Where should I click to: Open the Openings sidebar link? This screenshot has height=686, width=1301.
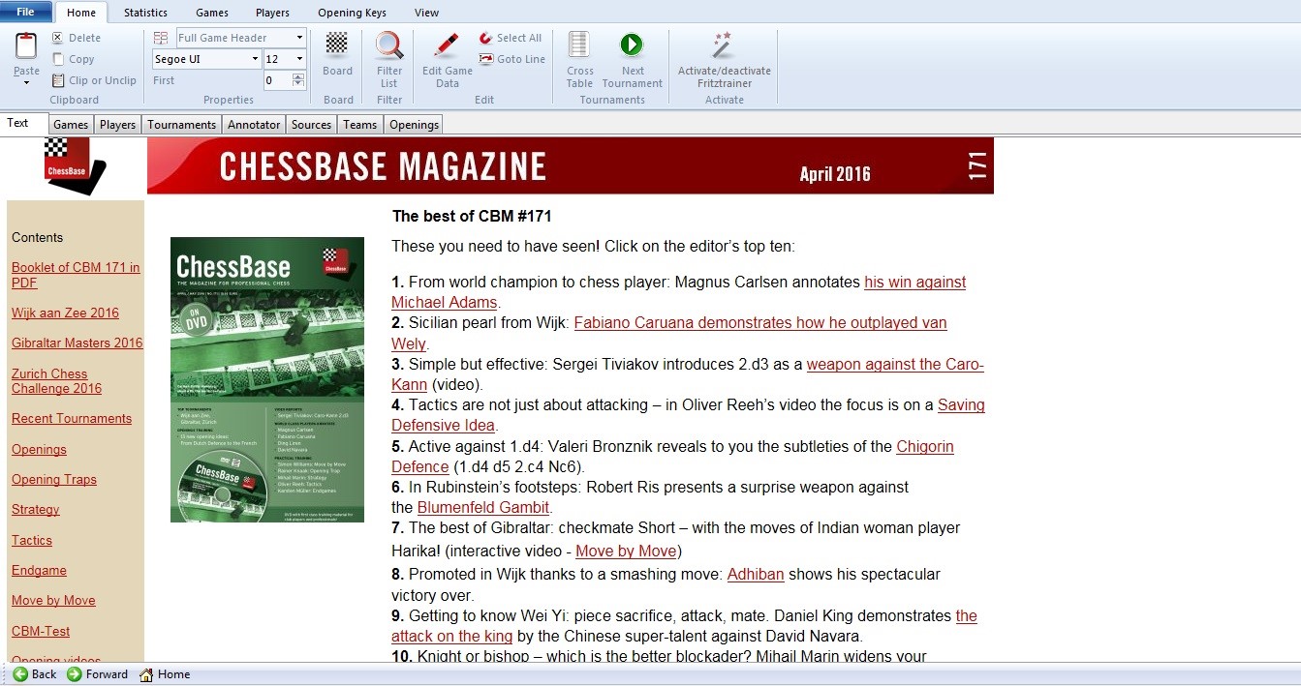coord(39,449)
